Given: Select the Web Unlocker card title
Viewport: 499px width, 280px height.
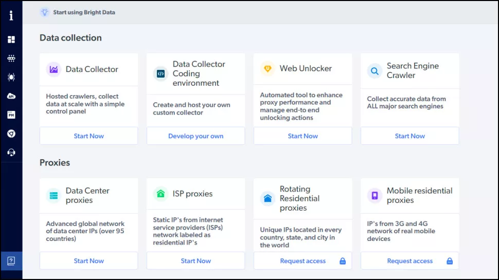Looking at the screenshot, I should point(306,68).
